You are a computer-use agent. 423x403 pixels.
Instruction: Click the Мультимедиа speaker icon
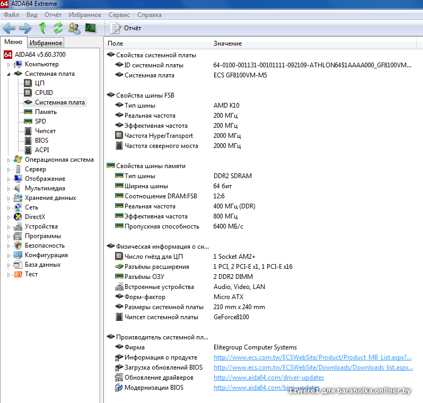coord(17,188)
